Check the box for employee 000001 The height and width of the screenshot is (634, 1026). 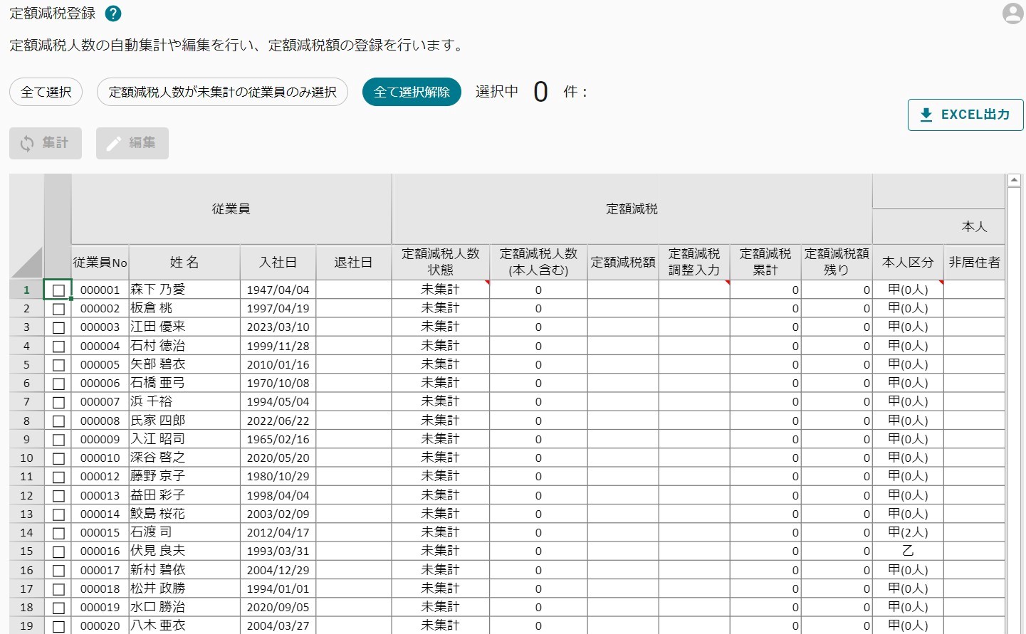pyautogui.click(x=58, y=290)
